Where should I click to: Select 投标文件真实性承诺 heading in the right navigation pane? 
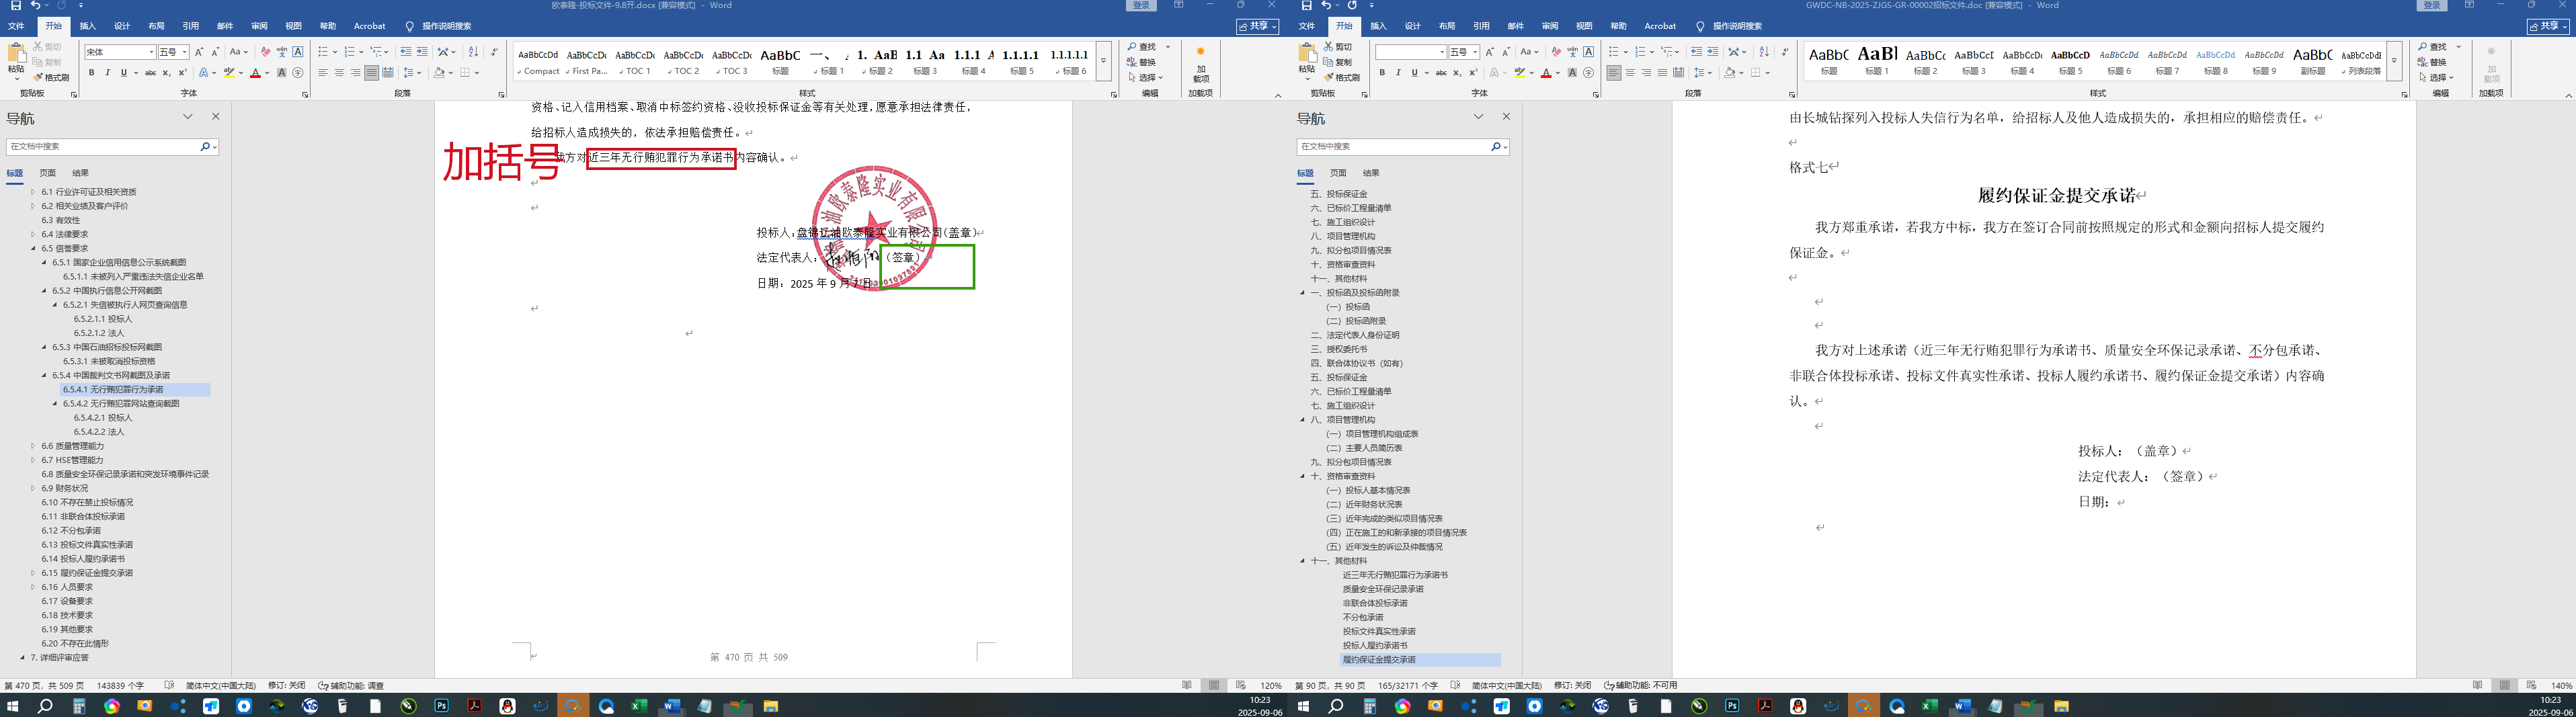tap(1379, 632)
